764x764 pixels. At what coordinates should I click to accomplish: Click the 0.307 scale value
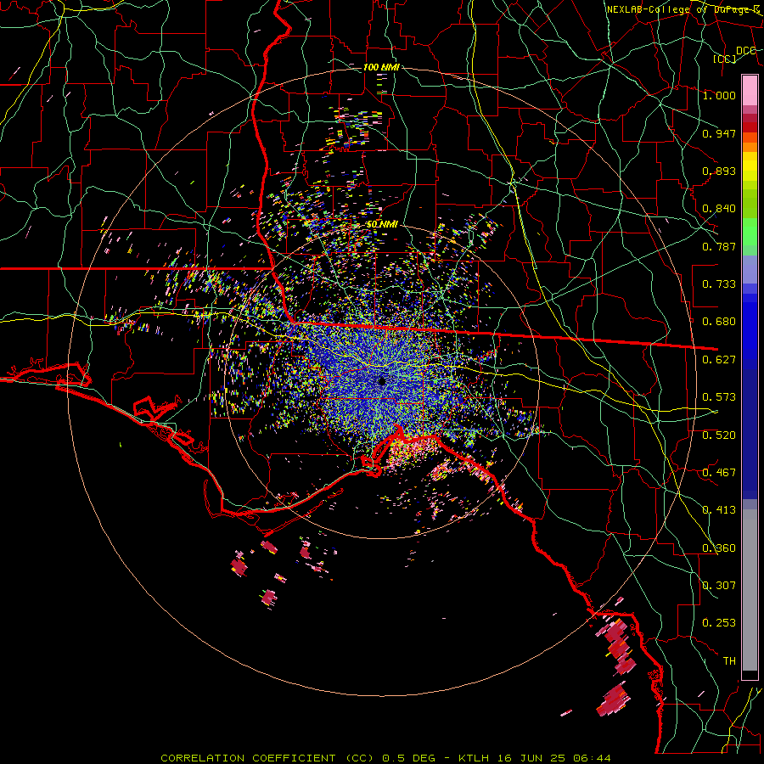pos(719,586)
